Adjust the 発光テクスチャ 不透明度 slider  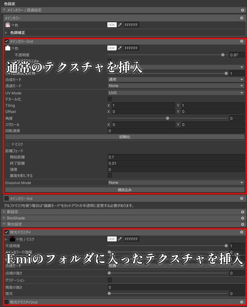click(168, 246)
